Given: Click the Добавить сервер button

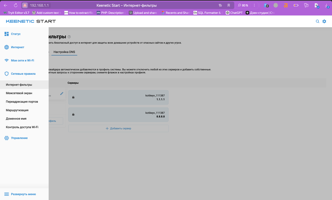Looking at the screenshot, I should point(118,128).
